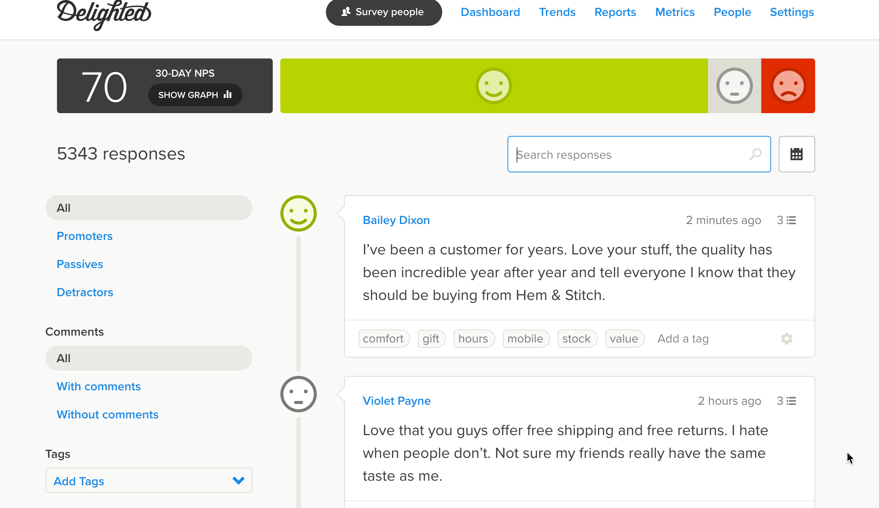The image size is (879, 508).
Task: Click the red sad face in the NPS bar
Action: [x=788, y=86]
